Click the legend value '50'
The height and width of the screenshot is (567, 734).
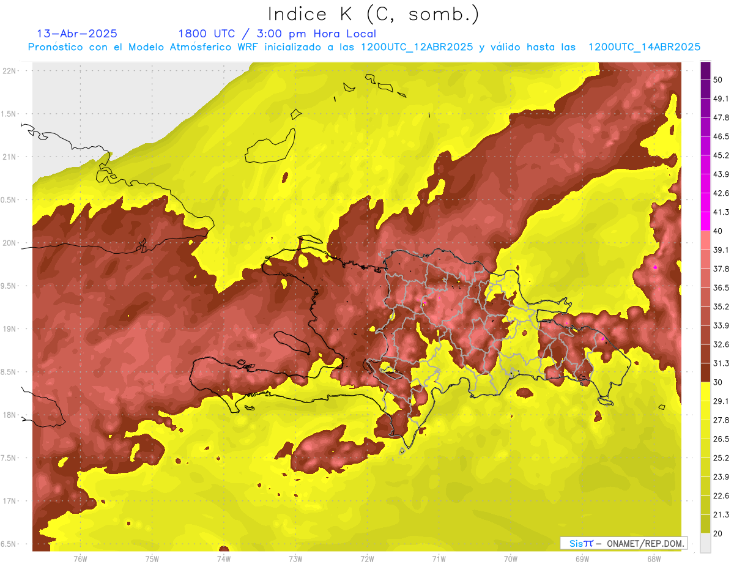[718, 80]
